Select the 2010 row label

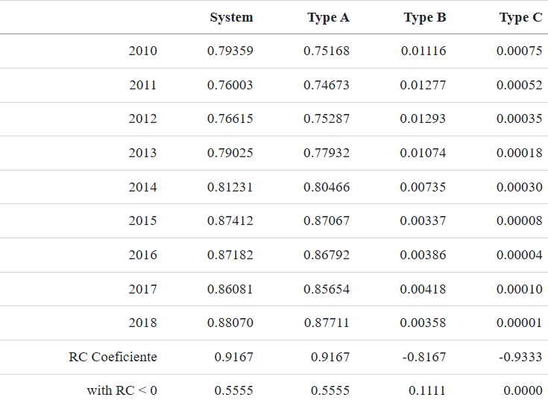click(142, 51)
